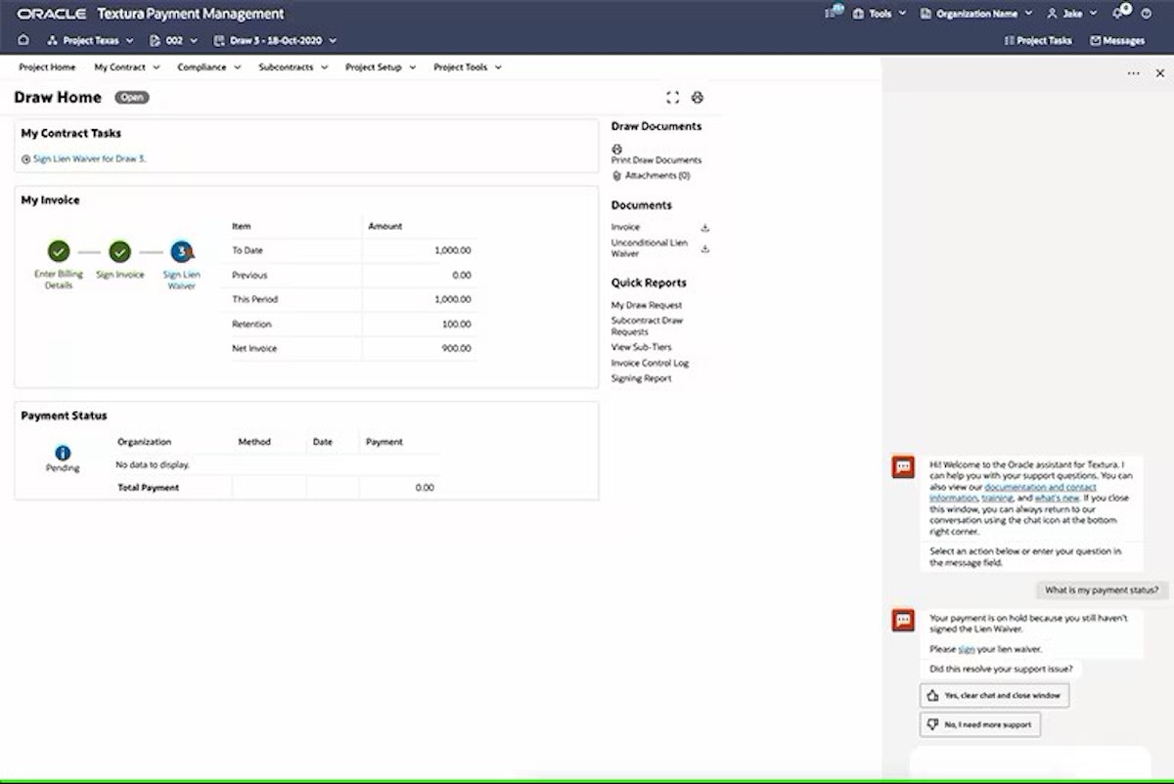Screen dimensions: 1174x784
Task: Click the Print Draw Documents icon
Action: pyautogui.click(x=616, y=147)
